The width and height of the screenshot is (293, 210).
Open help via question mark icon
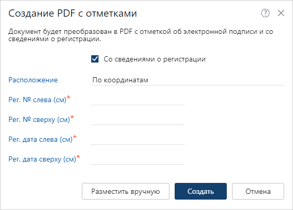pyautogui.click(x=265, y=13)
